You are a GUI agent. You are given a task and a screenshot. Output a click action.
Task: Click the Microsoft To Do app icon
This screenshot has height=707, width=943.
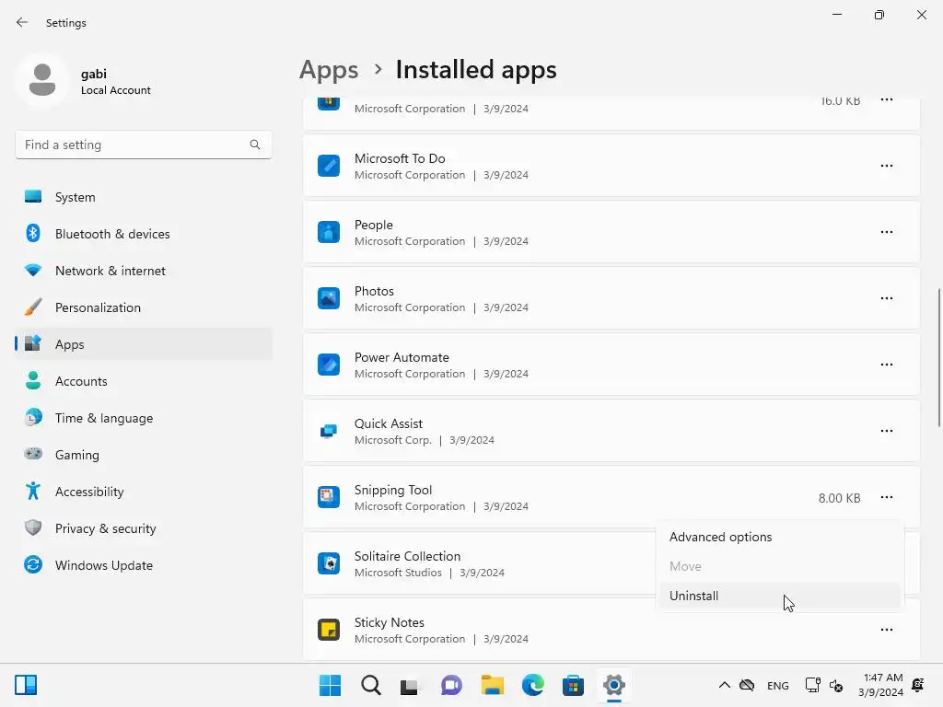pyautogui.click(x=329, y=166)
